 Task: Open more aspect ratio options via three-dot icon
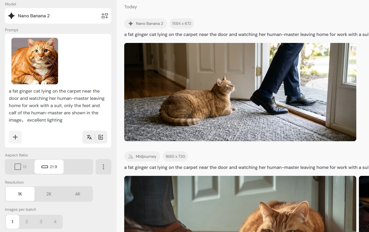coord(103,167)
